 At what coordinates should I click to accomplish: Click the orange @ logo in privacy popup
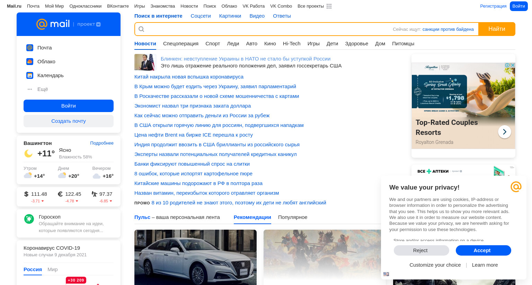516,187
